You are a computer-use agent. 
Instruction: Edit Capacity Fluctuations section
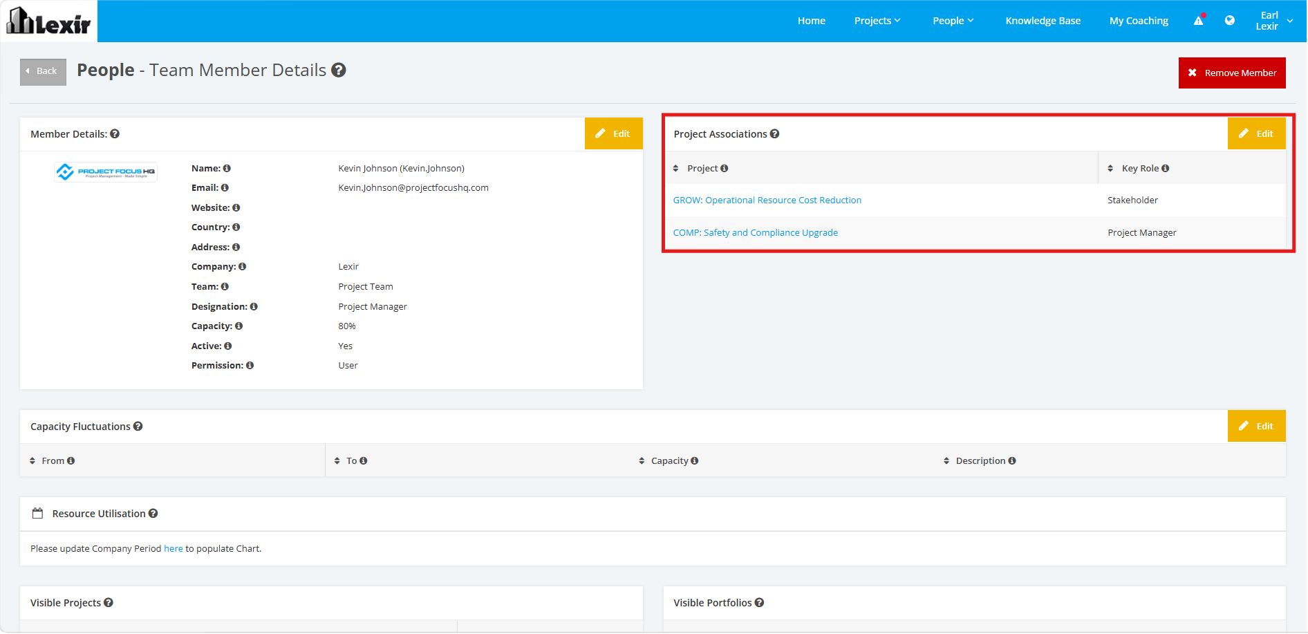1257,426
